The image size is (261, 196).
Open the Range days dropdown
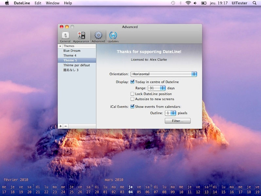157,88
